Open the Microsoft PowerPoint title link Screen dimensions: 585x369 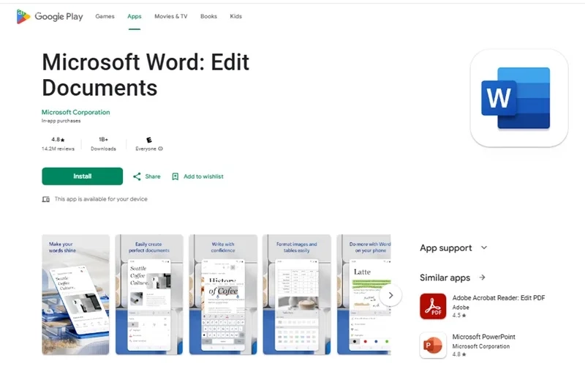[483, 337]
